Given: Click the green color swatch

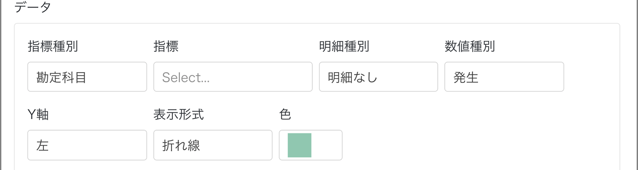Looking at the screenshot, I should [300, 145].
